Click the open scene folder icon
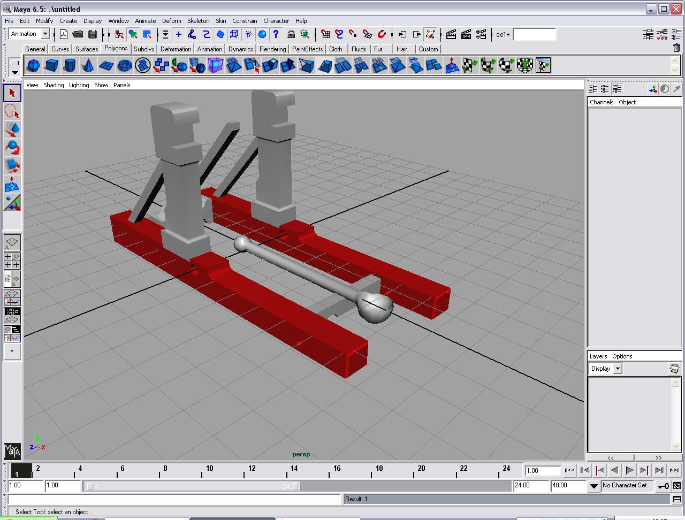Image resolution: width=685 pixels, height=520 pixels. 78,34
